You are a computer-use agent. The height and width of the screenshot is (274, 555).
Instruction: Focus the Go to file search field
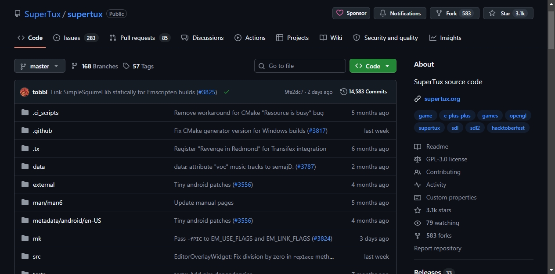click(300, 66)
